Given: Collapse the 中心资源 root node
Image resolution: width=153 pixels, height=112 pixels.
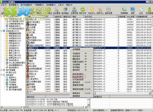Looking at the screenshot, I should pos(1,16).
